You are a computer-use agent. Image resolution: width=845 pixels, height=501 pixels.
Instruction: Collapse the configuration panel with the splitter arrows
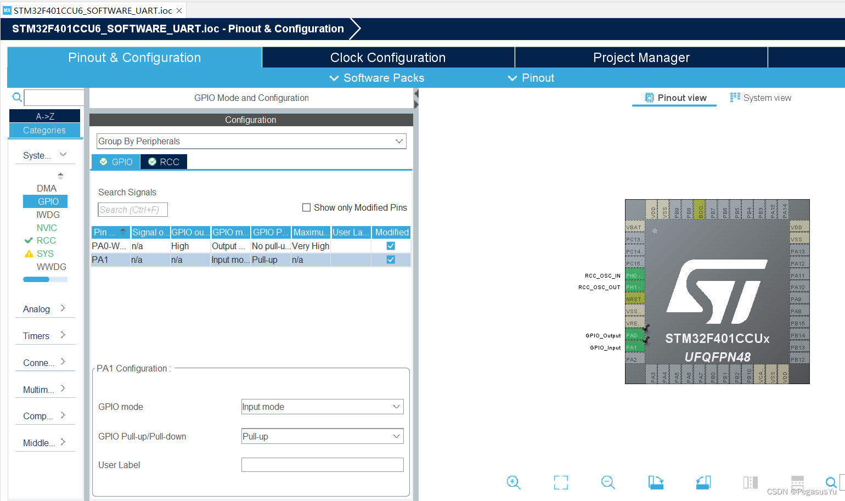coord(416,99)
